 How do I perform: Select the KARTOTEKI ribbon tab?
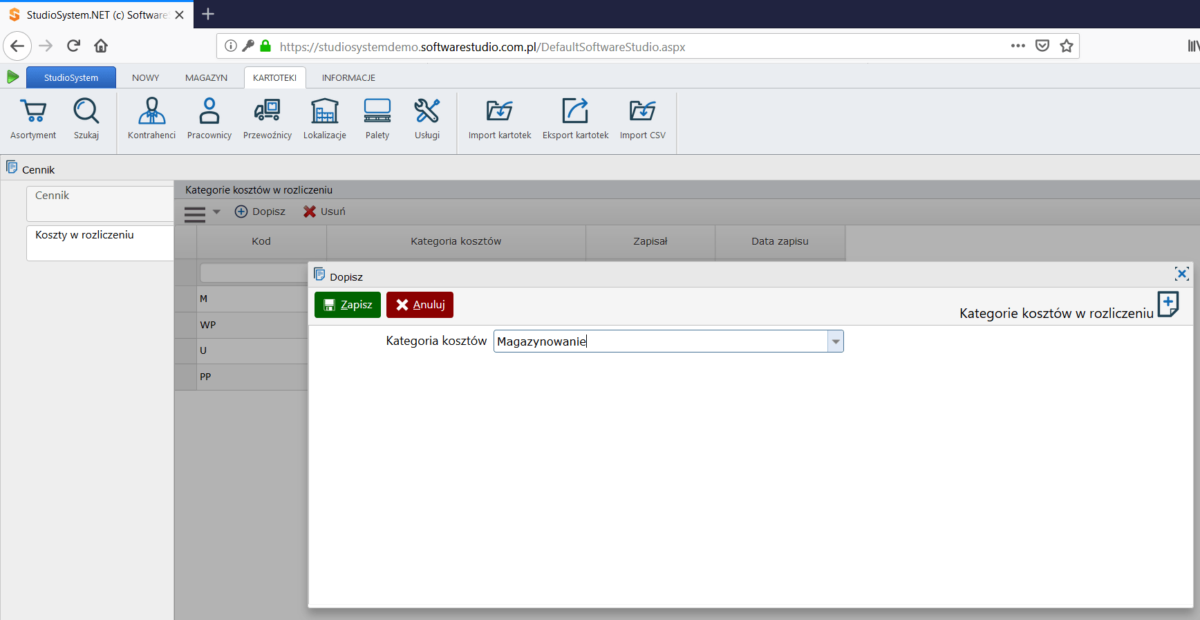274,77
